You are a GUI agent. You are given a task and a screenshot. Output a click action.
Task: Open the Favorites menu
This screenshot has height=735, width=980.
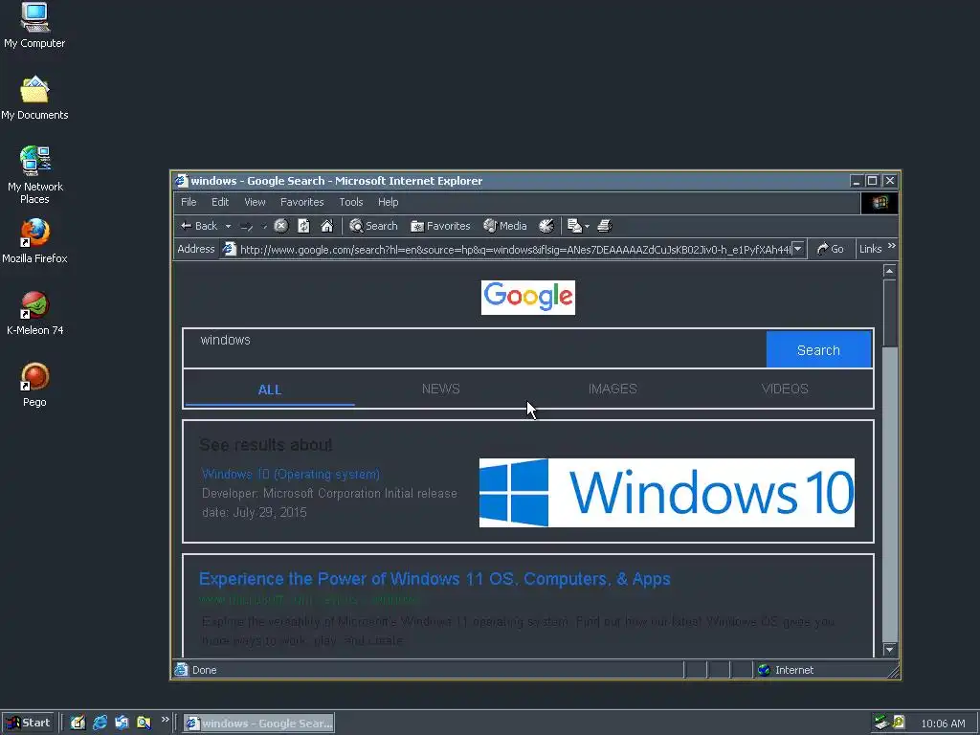tap(301, 202)
